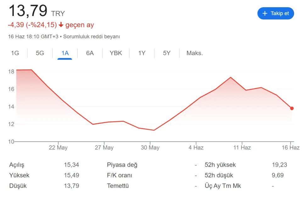302x199 pixels.
Task: Click the red down arrow icon
Action: click(x=61, y=25)
